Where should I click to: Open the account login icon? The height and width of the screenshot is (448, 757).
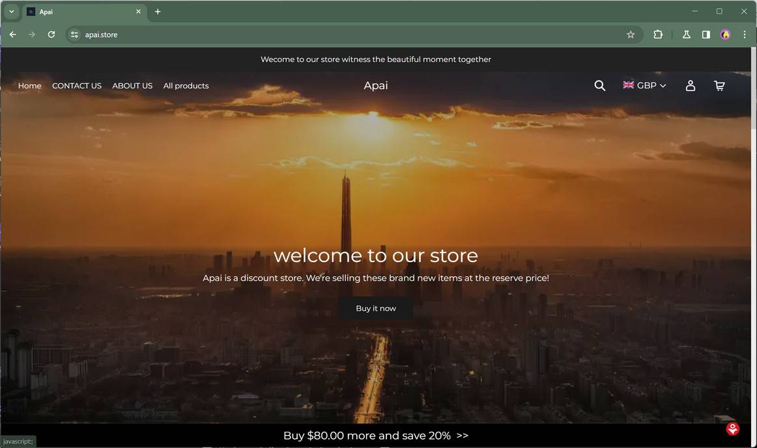pos(691,86)
